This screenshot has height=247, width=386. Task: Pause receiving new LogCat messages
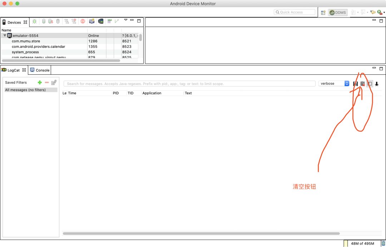click(377, 83)
